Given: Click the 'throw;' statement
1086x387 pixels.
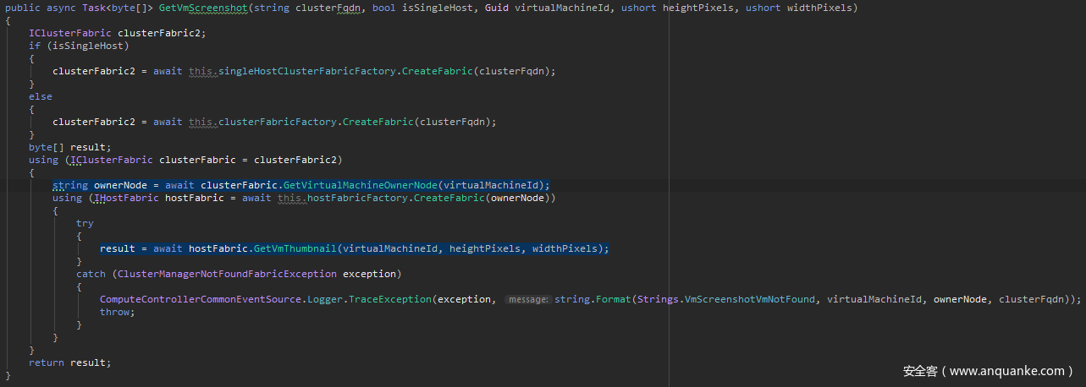Looking at the screenshot, I should point(117,312).
